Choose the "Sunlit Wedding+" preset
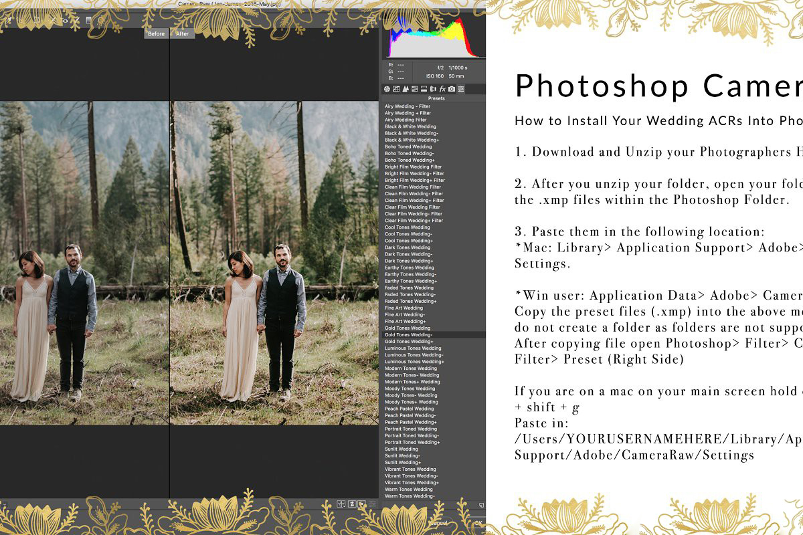The image size is (803, 535). coord(403,462)
